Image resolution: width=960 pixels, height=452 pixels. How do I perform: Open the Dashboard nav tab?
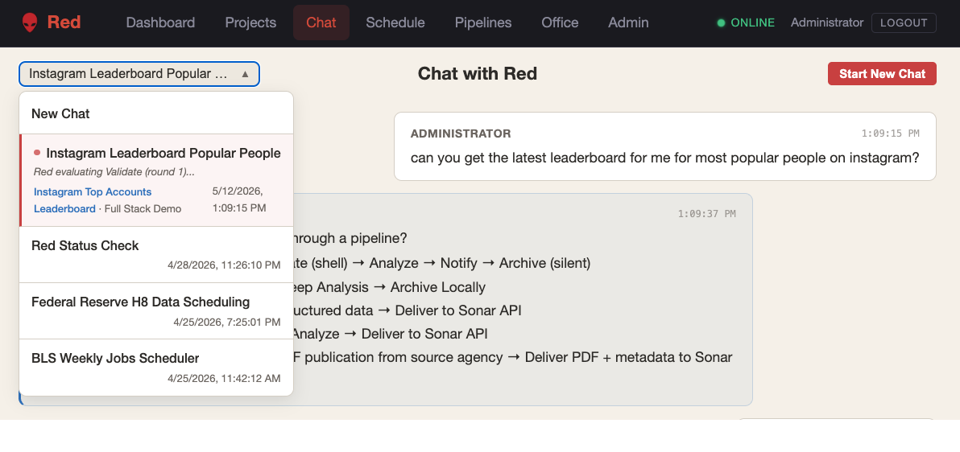click(x=160, y=23)
